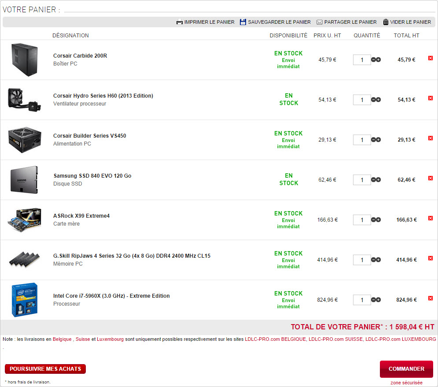Select the cart total '1 598,04 € HT'
Image resolution: width=438 pixels, height=387 pixels.
(412, 327)
